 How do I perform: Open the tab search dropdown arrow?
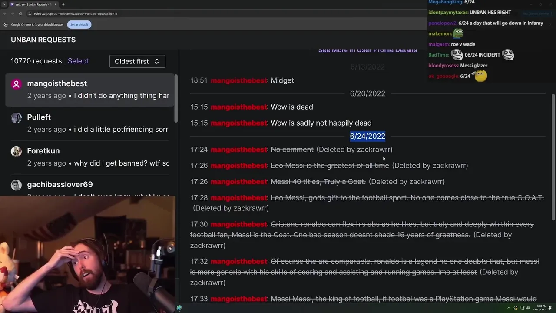[x=4, y=4]
